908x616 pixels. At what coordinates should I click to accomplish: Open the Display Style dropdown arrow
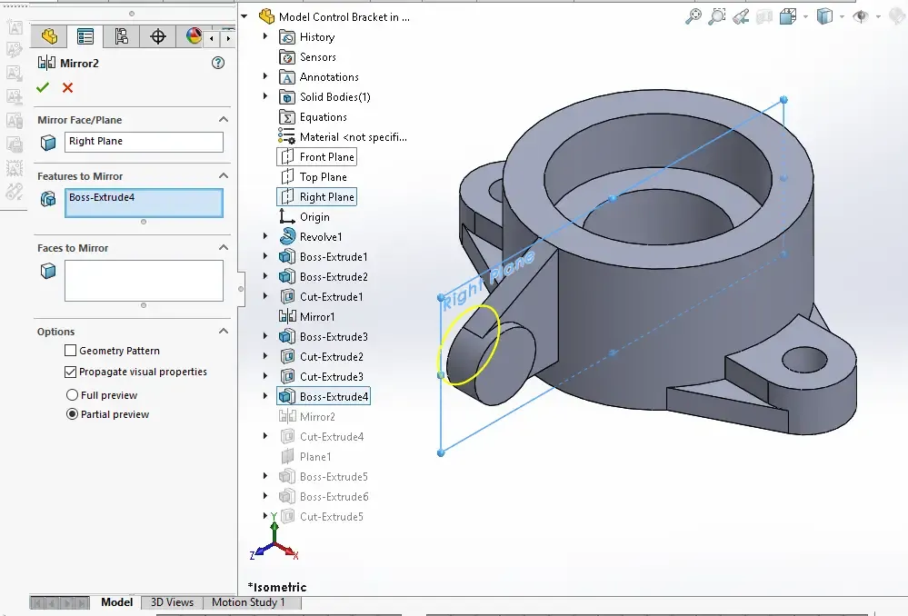point(842,16)
